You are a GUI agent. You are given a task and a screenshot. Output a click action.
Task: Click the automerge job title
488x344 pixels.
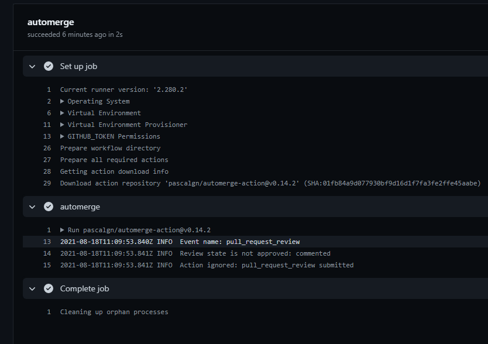pyautogui.click(x=50, y=22)
